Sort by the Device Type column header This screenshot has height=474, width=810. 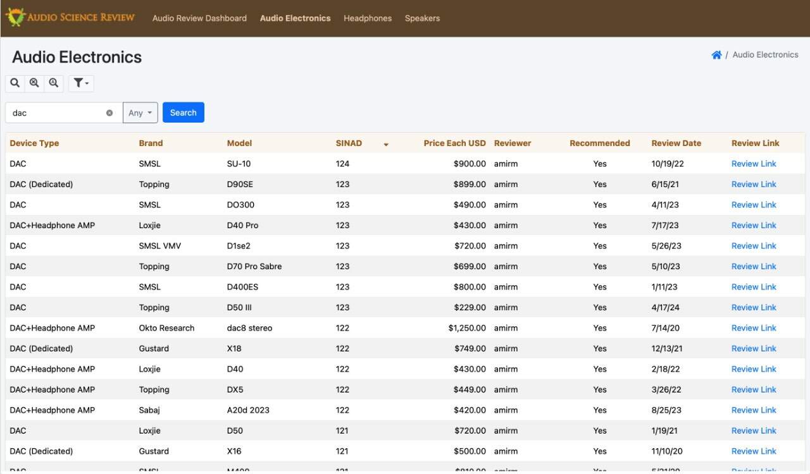[34, 143]
